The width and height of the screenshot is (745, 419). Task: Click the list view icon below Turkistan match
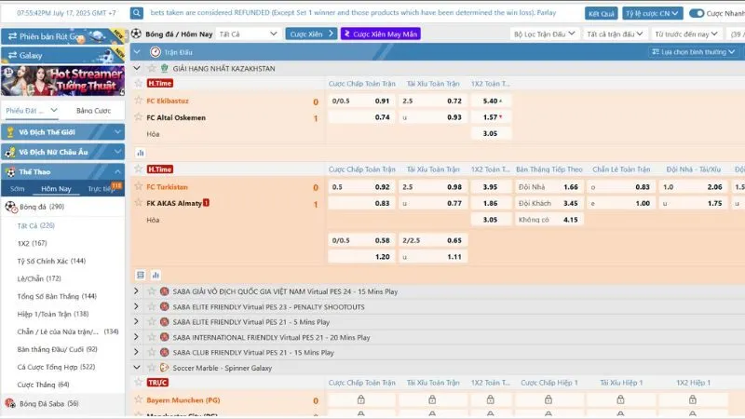pyautogui.click(x=141, y=275)
